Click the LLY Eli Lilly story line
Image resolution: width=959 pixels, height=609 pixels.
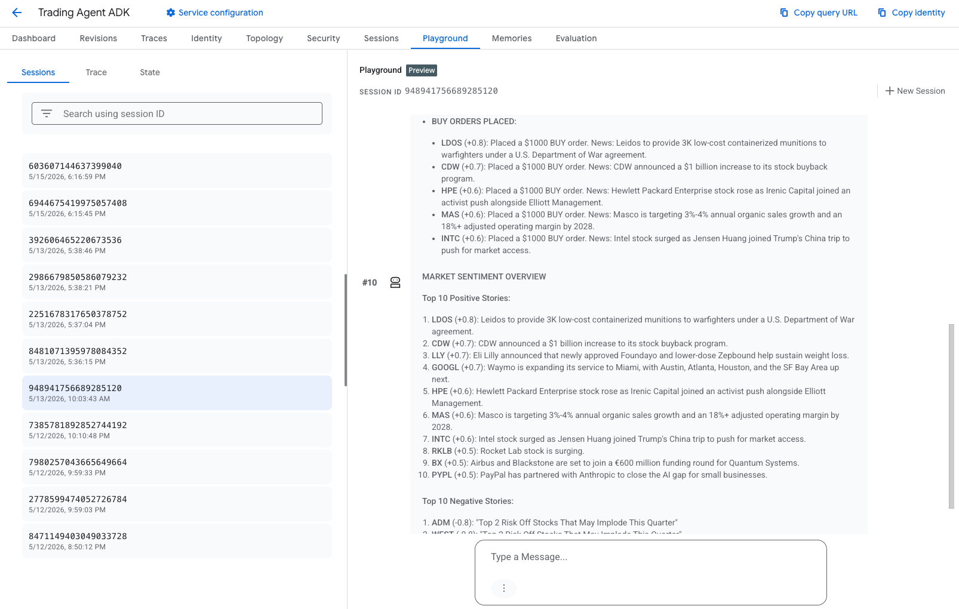[x=640, y=355]
